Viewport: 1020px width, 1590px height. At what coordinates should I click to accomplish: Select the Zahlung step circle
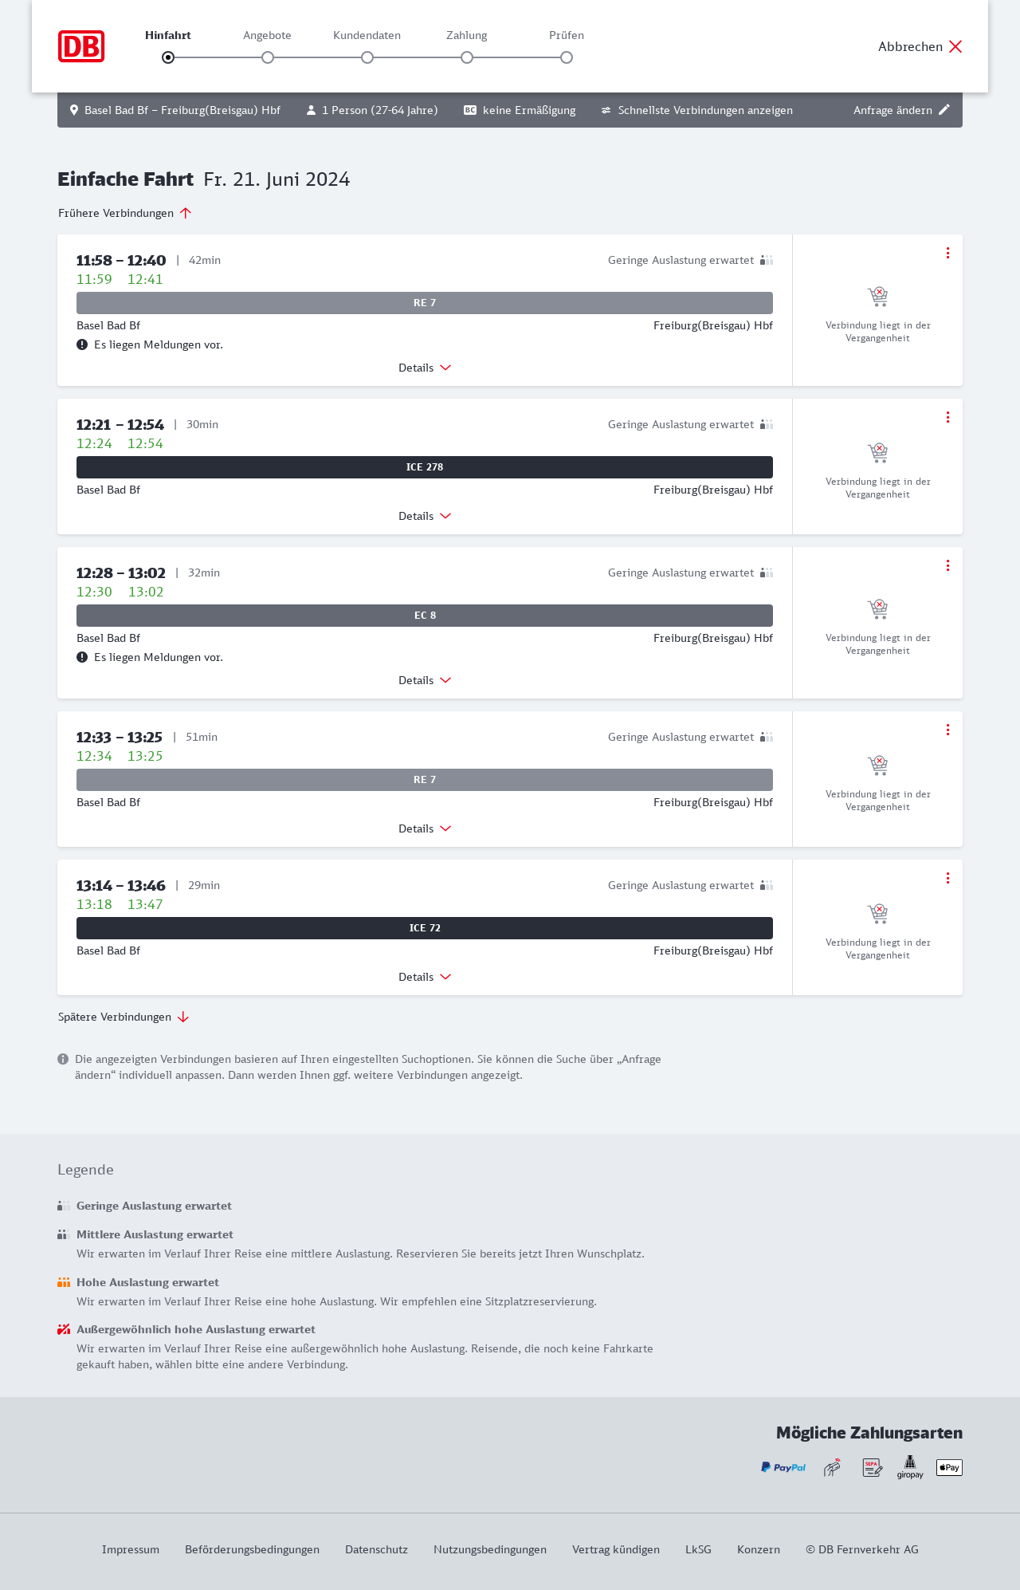[467, 57]
